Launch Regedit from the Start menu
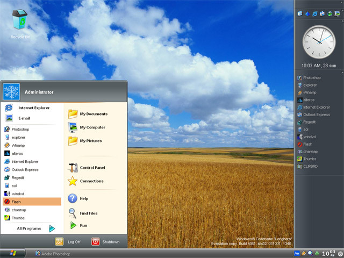The height and width of the screenshot is (258, 344). click(x=15, y=178)
